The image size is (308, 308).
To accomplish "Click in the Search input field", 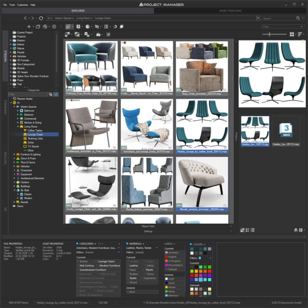I will coord(278,18).
